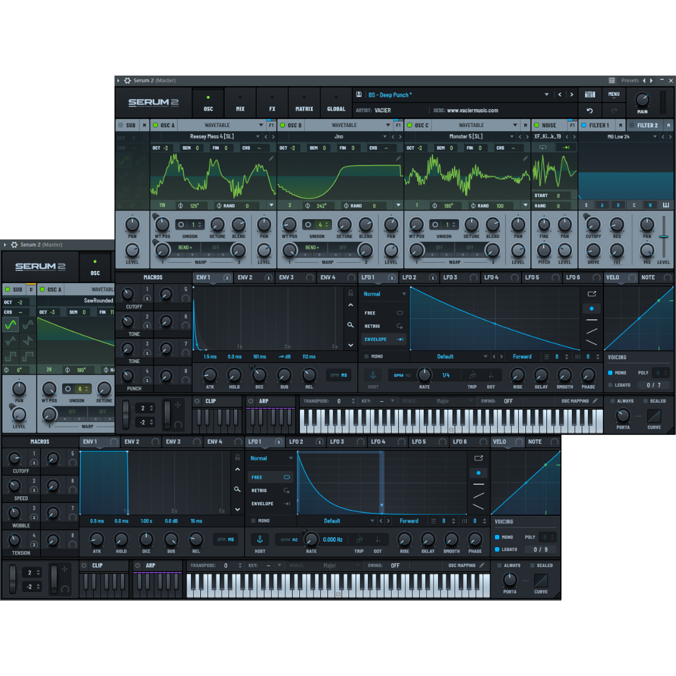Click the save preset floppy disk icon
This screenshot has width=676, height=676.
pos(359,95)
